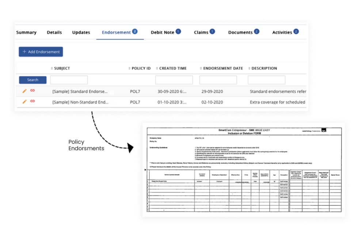The width and height of the screenshot is (358, 232).
Task: Sort the Created Time column
Action: click(x=158, y=68)
